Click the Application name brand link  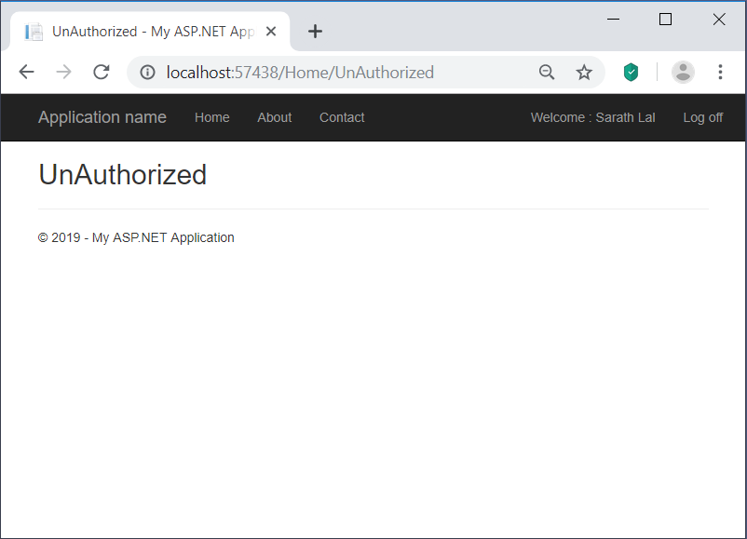coord(102,117)
